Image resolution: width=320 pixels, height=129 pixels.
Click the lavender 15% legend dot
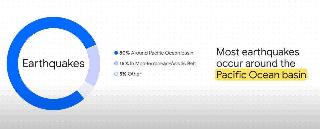pos(116,64)
